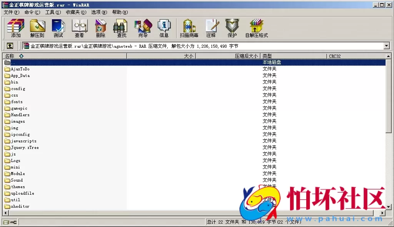
Task: Click the vertical scrollbar down arrow
Action: (389, 207)
